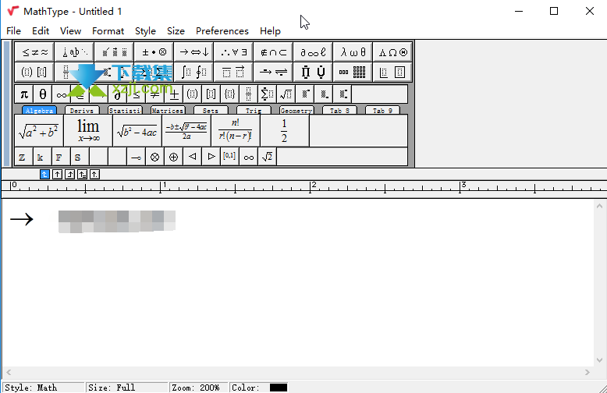Select the relational tab stop button
Screen dimensions: 607x393
[x=82, y=175]
